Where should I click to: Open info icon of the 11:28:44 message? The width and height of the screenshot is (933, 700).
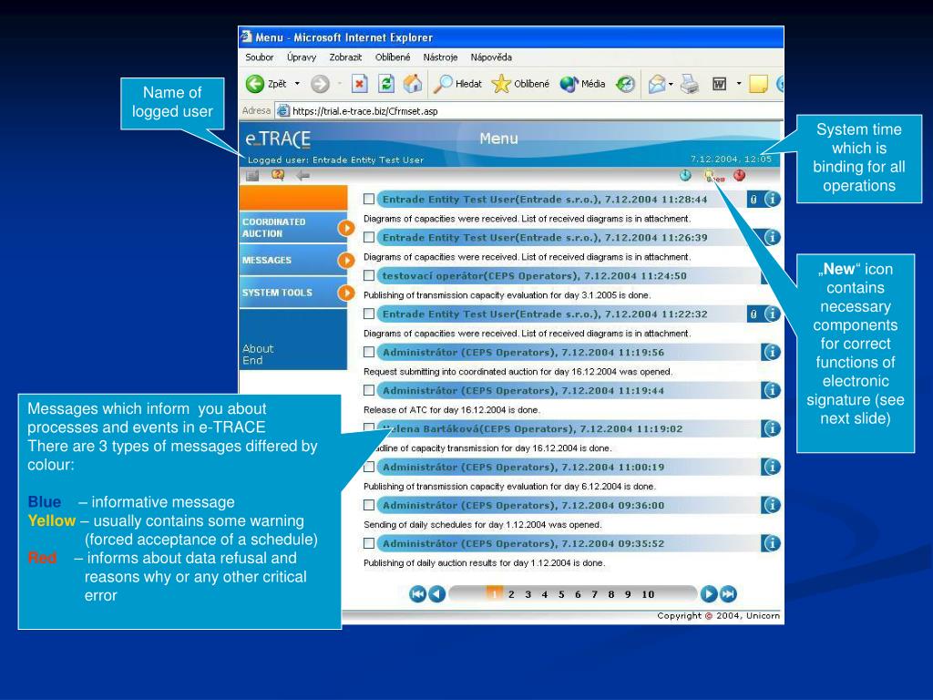click(x=772, y=200)
